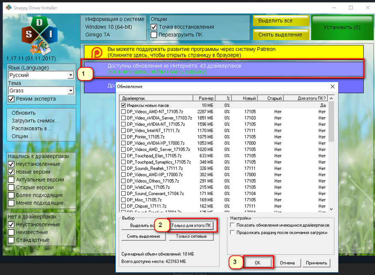Screen dimensions: 375x275
Task: Click the Snappy Driver Installer title bar icon
Action: click(9, 8)
